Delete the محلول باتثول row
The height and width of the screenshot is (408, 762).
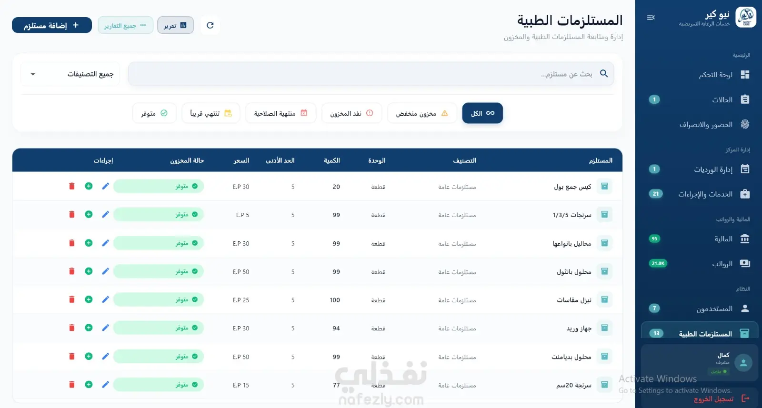click(72, 271)
